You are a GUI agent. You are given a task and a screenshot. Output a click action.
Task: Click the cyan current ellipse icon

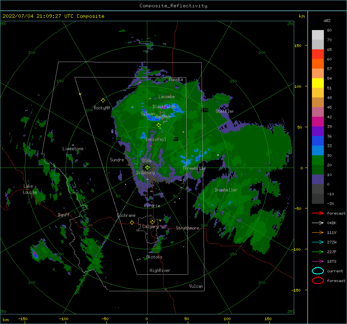click(318, 271)
